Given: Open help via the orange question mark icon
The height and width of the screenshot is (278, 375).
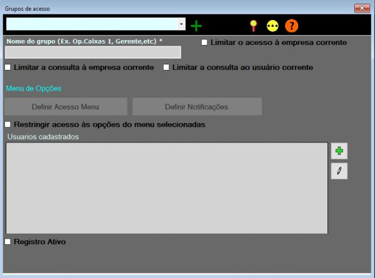Looking at the screenshot, I should click(292, 26).
